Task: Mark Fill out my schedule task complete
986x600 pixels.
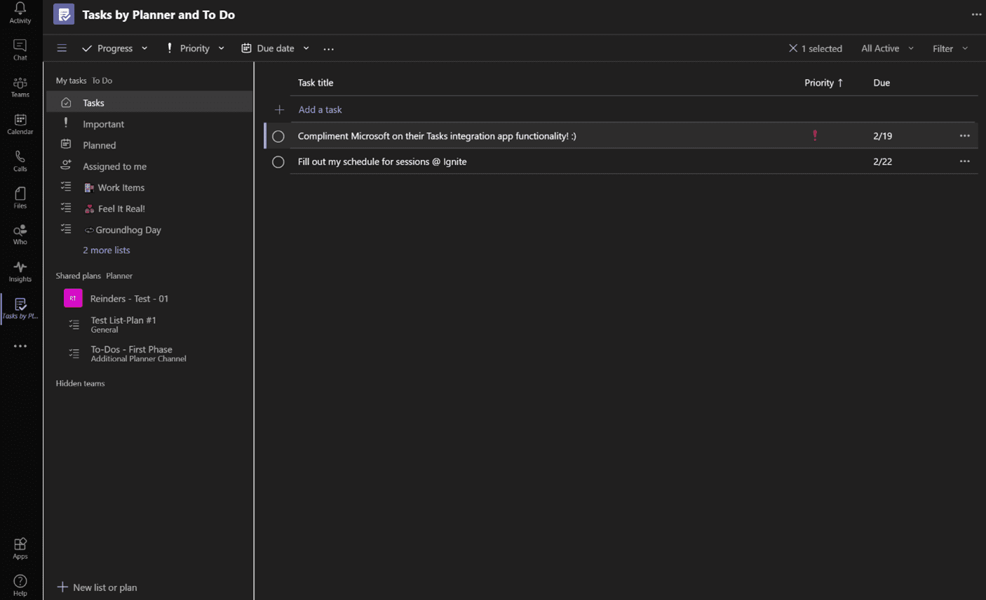Action: click(278, 162)
